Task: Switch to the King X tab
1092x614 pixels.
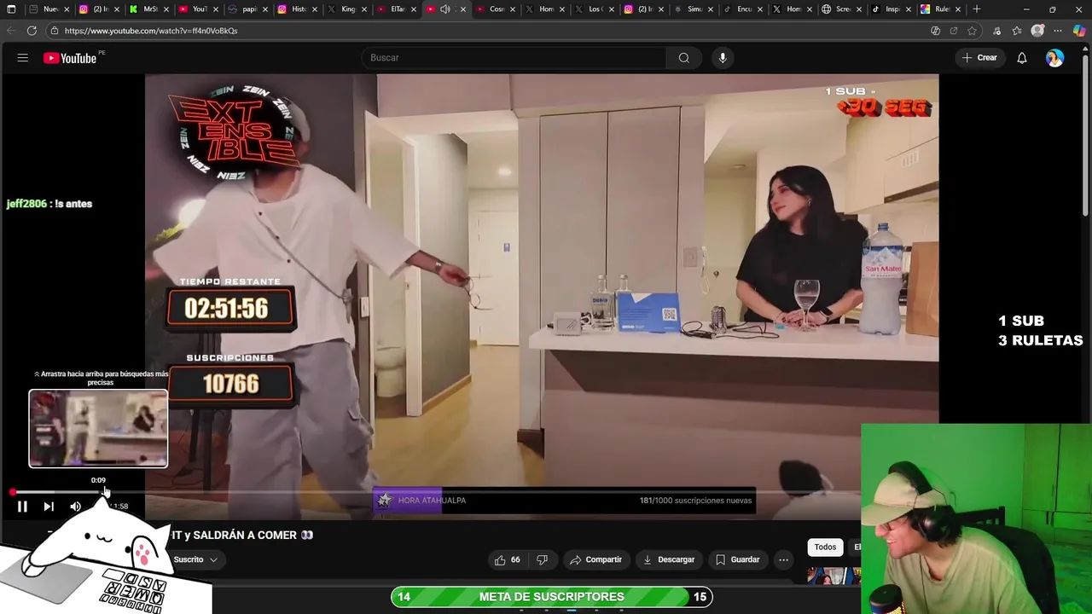Action: coord(346,9)
